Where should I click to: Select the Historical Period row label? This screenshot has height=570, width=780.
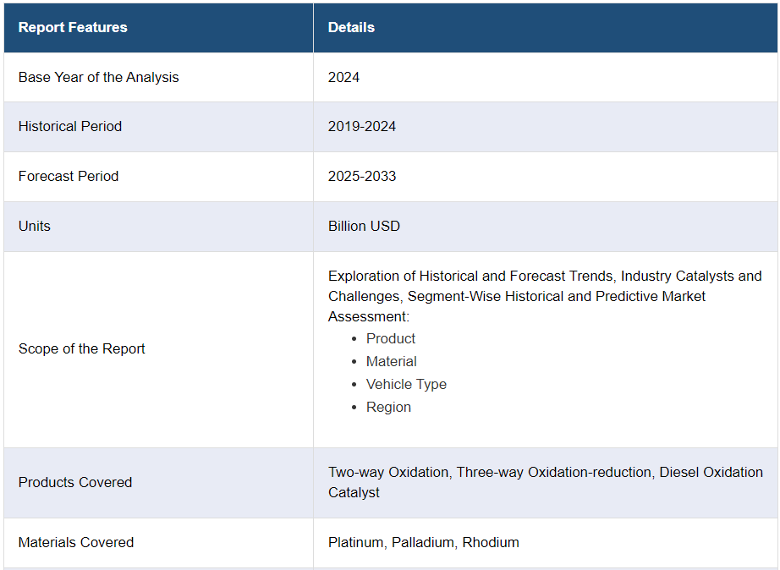(x=70, y=126)
